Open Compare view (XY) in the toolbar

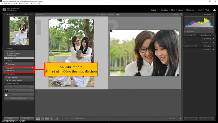[x=47, y=119]
